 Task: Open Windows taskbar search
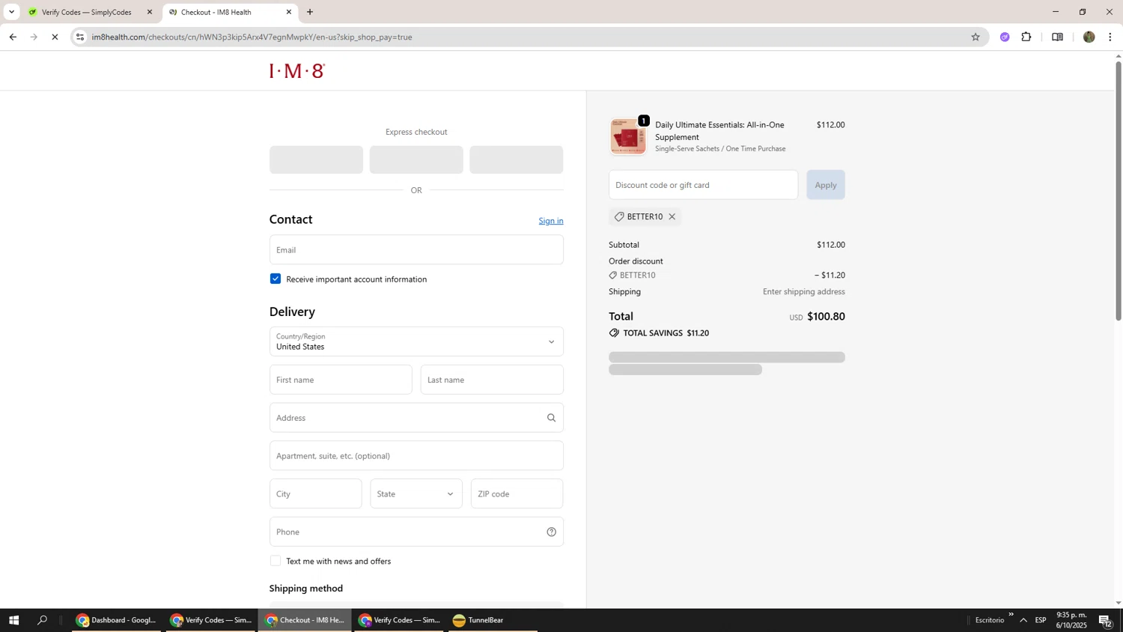pos(43,620)
